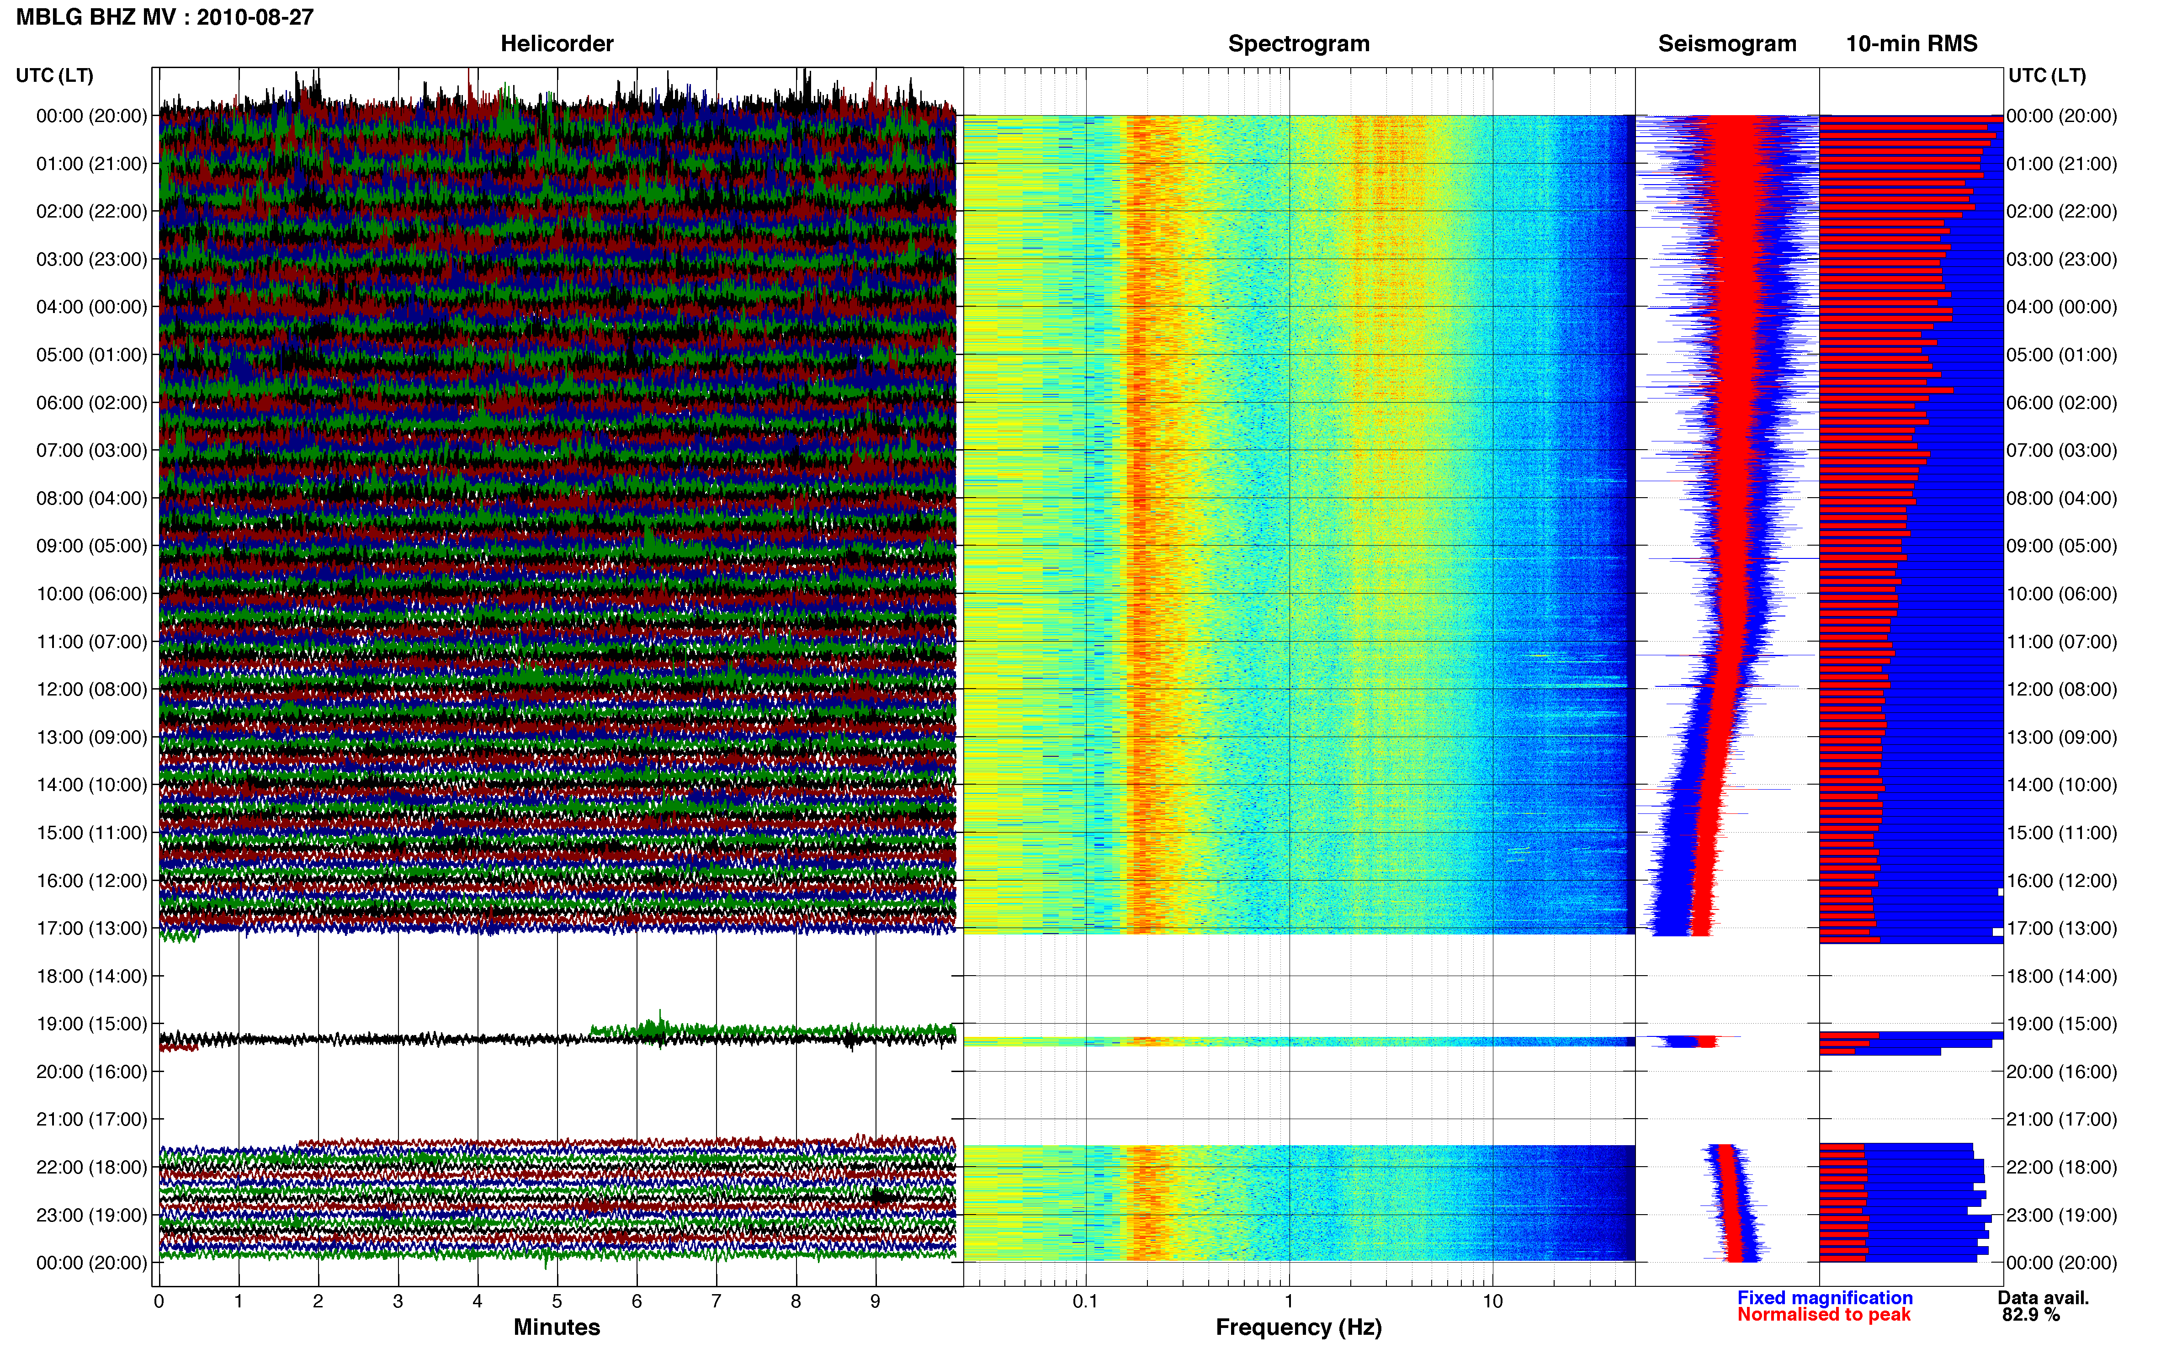This screenshot has height=1354, width=2166.
Task: Click helicorder minutes tick '0'
Action: tap(159, 1302)
